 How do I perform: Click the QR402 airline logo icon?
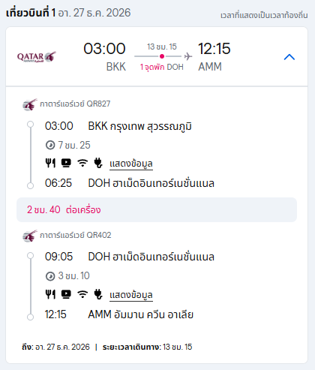coord(30,236)
